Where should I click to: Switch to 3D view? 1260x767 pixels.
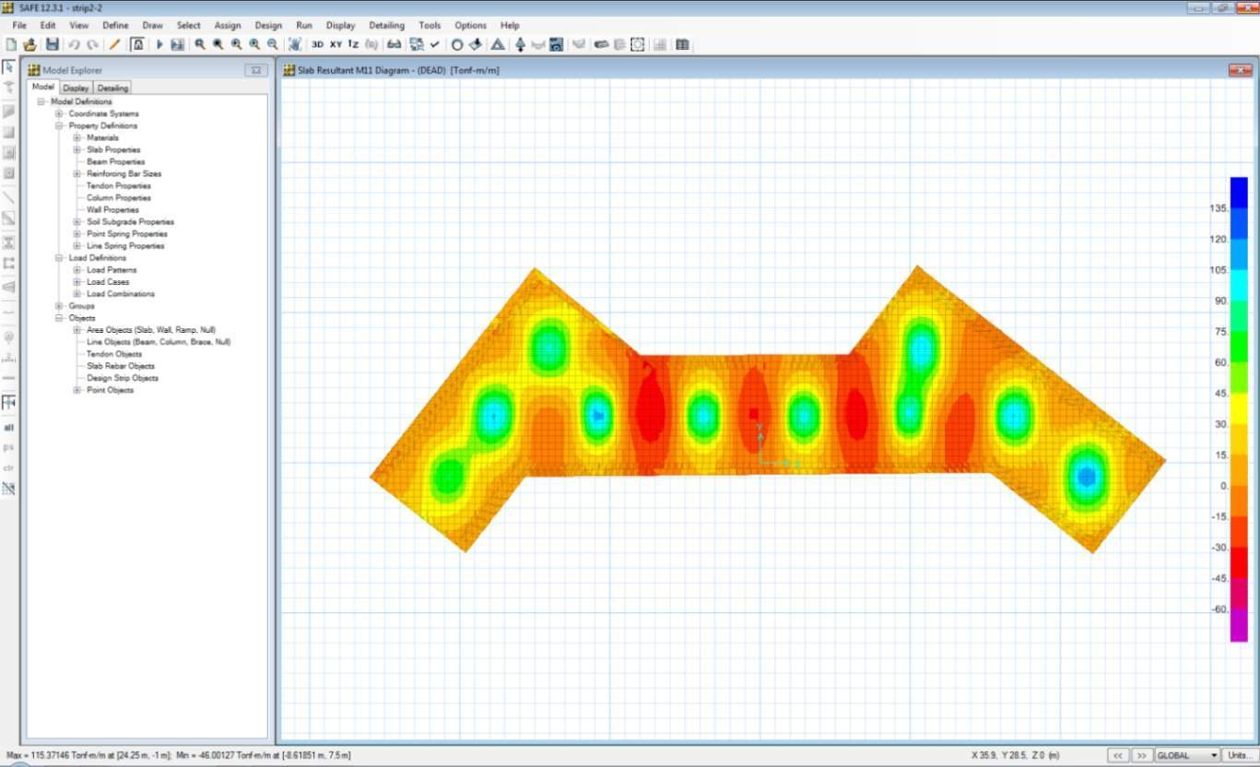click(x=317, y=44)
